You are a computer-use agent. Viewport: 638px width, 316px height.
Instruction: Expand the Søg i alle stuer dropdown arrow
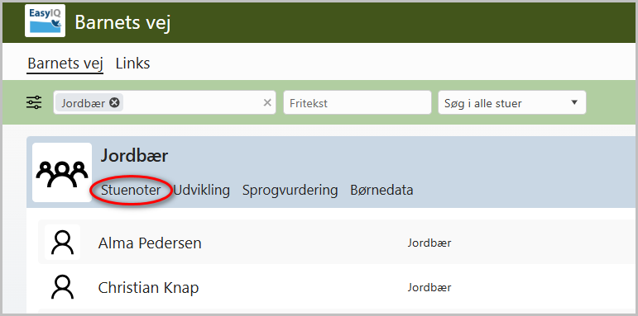coord(574,102)
